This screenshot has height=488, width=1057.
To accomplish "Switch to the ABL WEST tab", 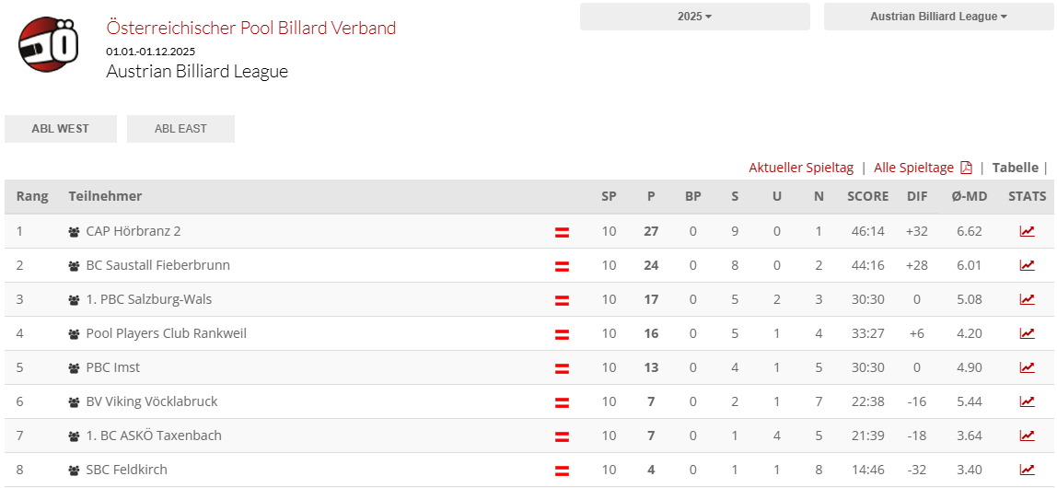I will tap(61, 129).
